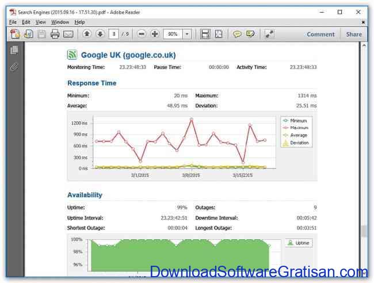
Task: Open the Help menu
Action: 79,22
